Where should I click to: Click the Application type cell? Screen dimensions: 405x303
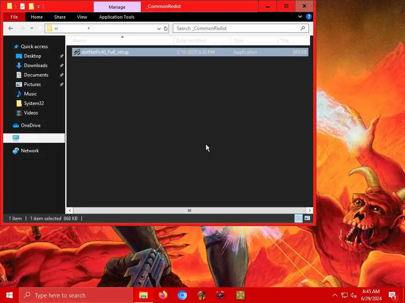click(245, 52)
